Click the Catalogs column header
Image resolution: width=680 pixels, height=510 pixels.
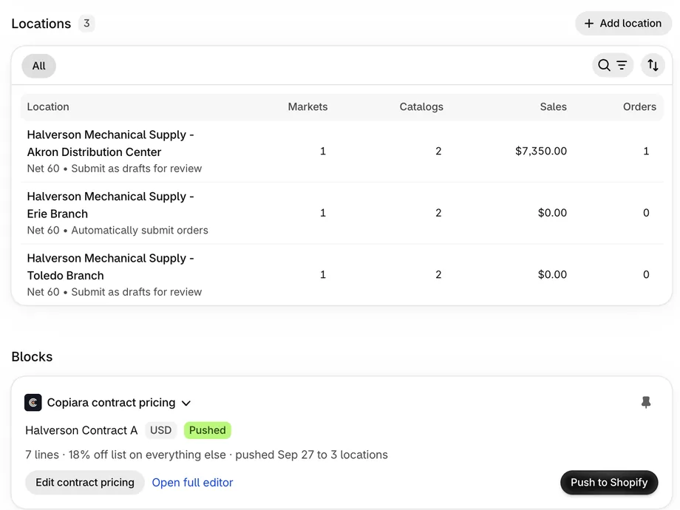click(421, 106)
